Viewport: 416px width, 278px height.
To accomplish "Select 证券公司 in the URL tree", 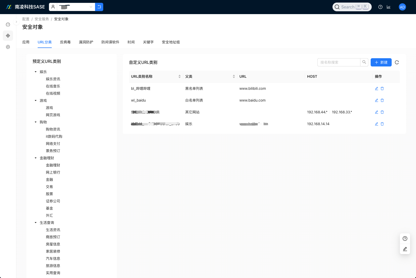I will (53, 201).
